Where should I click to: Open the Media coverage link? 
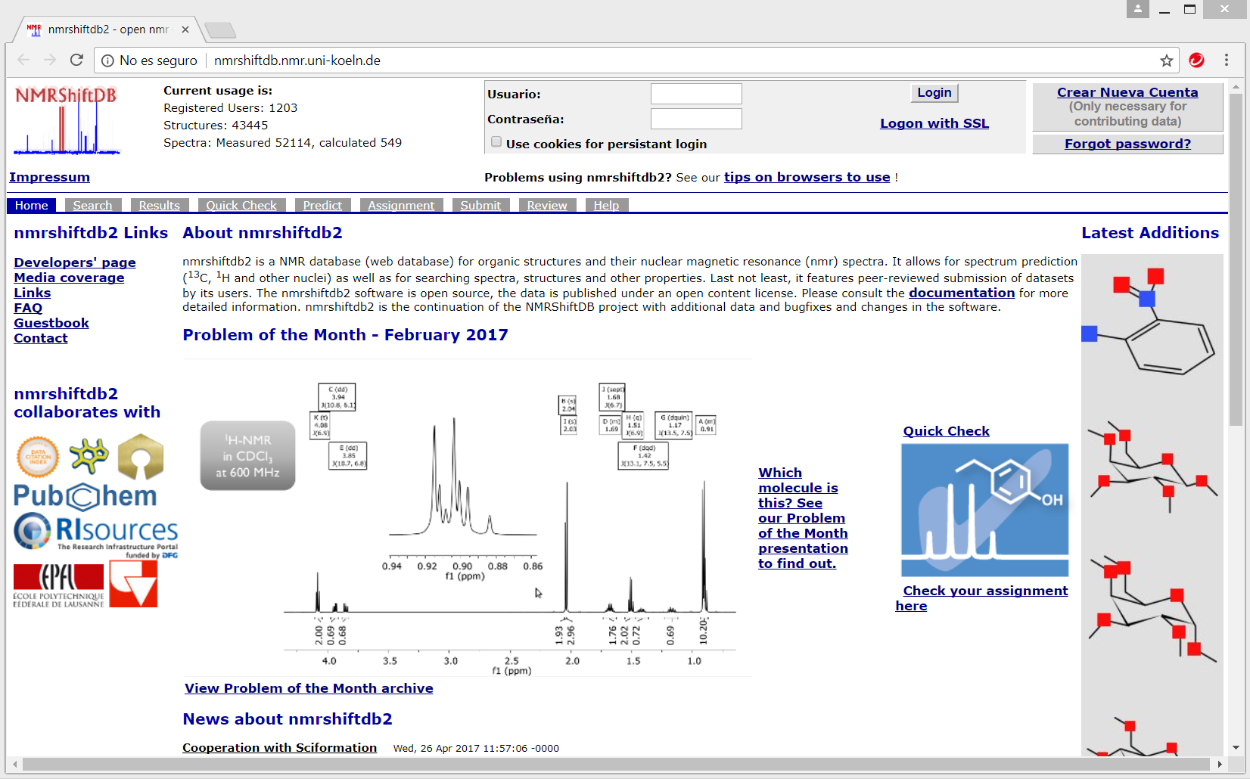click(69, 278)
